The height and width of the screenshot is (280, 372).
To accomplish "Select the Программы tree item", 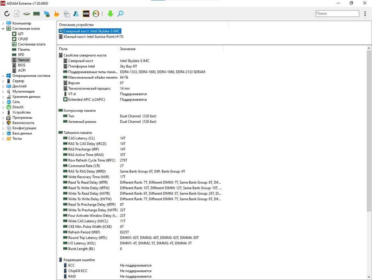I will pyautogui.click(x=22, y=118).
